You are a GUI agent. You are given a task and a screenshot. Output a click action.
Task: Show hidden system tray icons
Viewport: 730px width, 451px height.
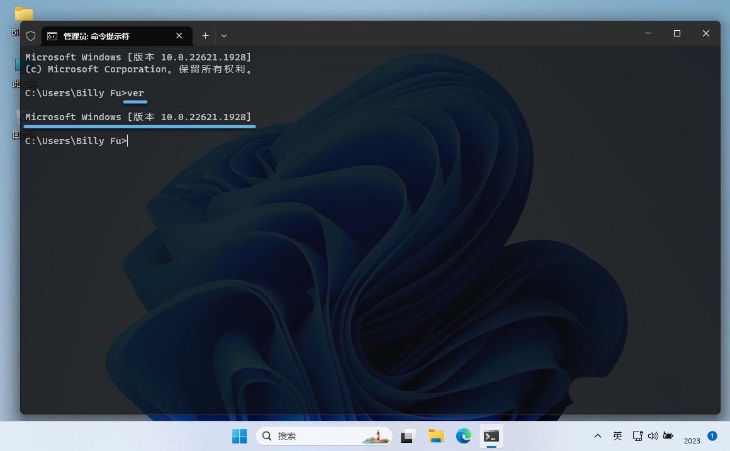pyautogui.click(x=598, y=436)
